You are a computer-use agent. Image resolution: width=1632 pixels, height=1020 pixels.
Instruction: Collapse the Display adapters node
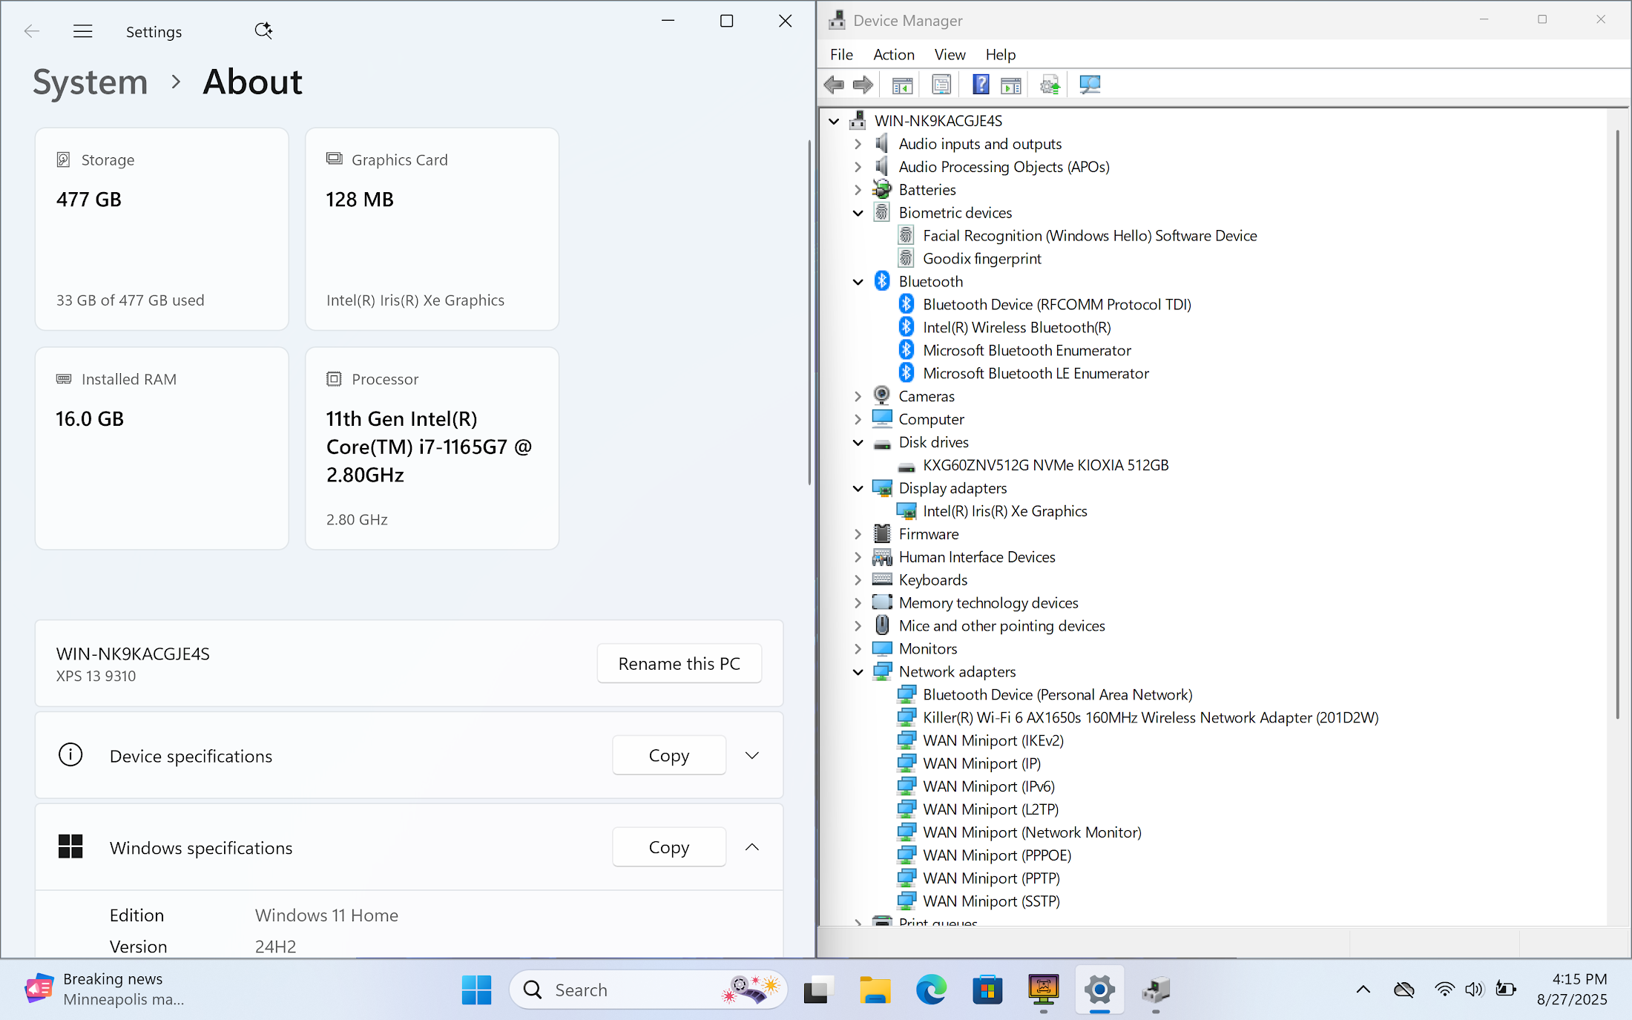858,488
